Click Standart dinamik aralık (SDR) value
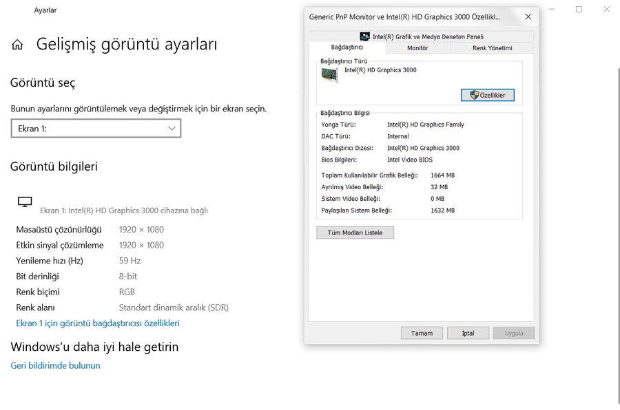The height and width of the screenshot is (410, 620). [174, 307]
